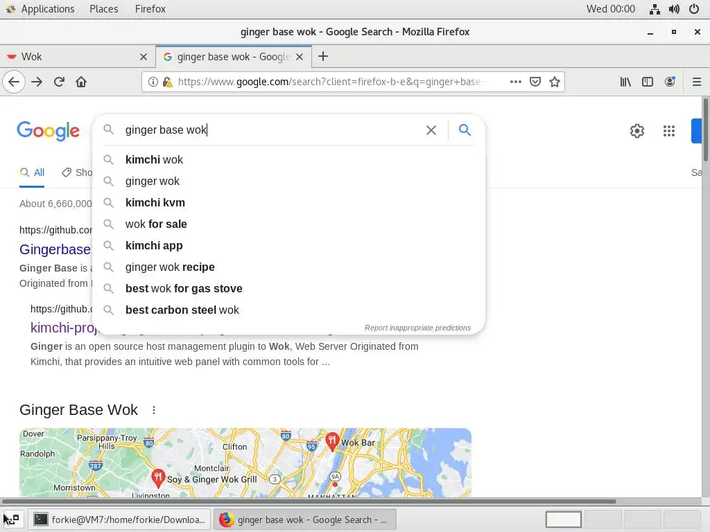Click the clock in top panel
This screenshot has height=532, width=710.
[610, 9]
